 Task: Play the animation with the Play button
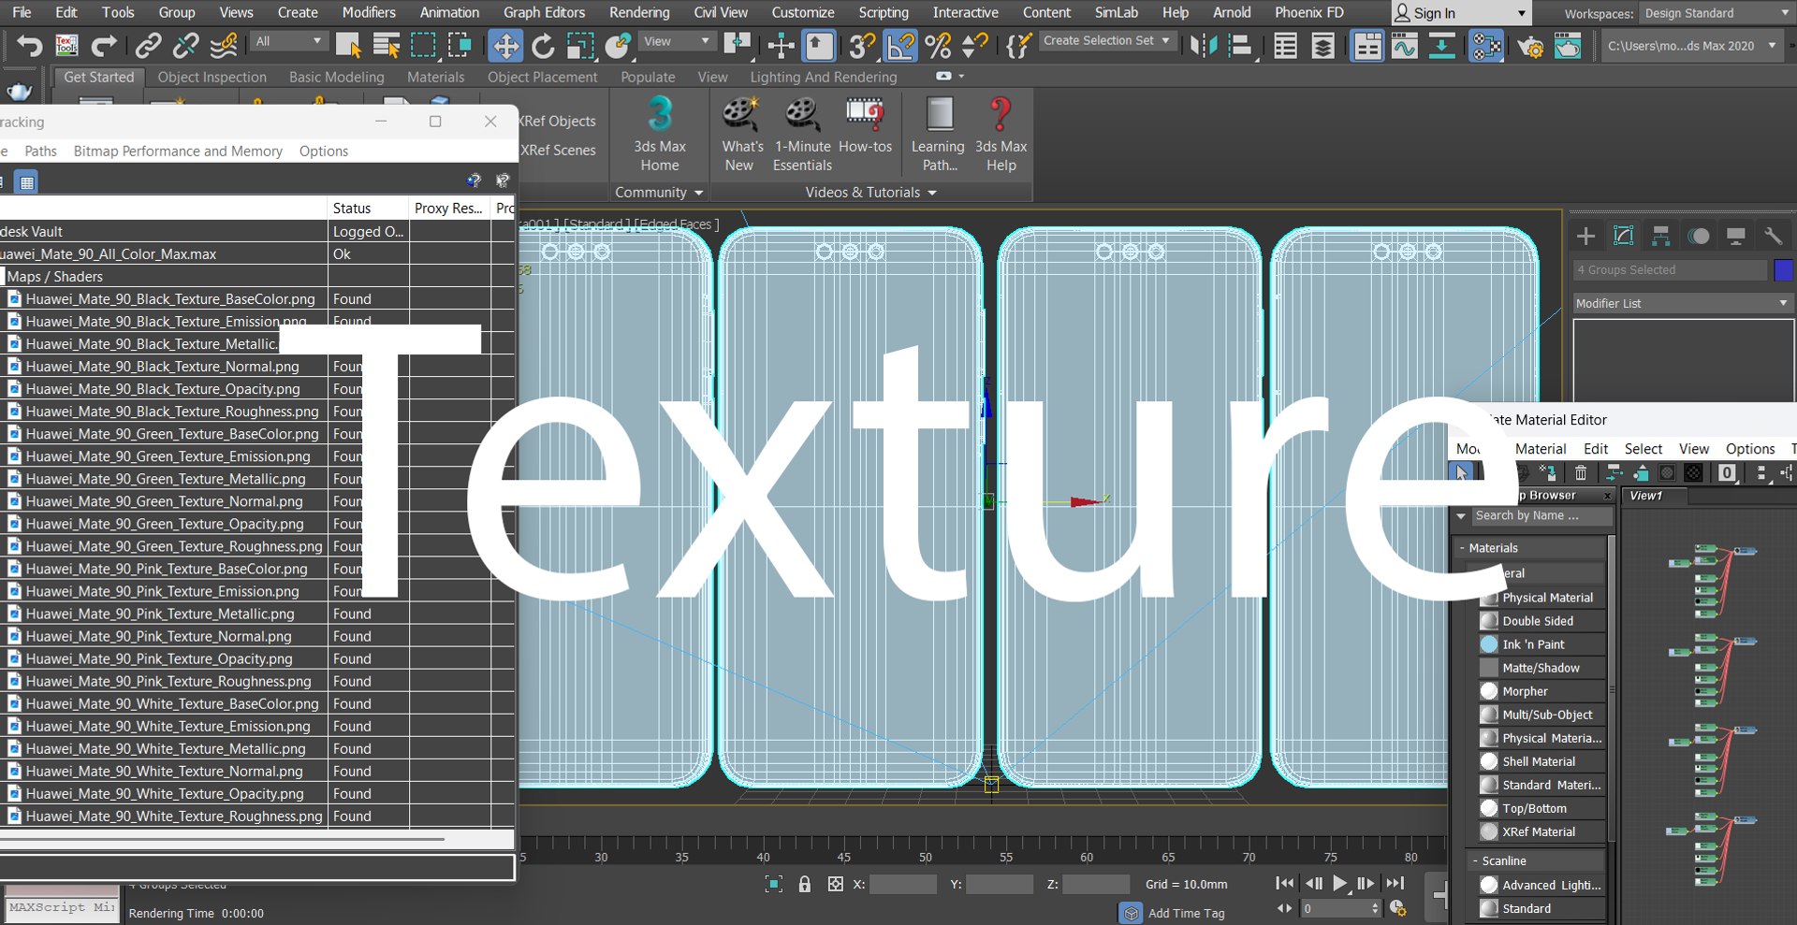coord(1340,883)
